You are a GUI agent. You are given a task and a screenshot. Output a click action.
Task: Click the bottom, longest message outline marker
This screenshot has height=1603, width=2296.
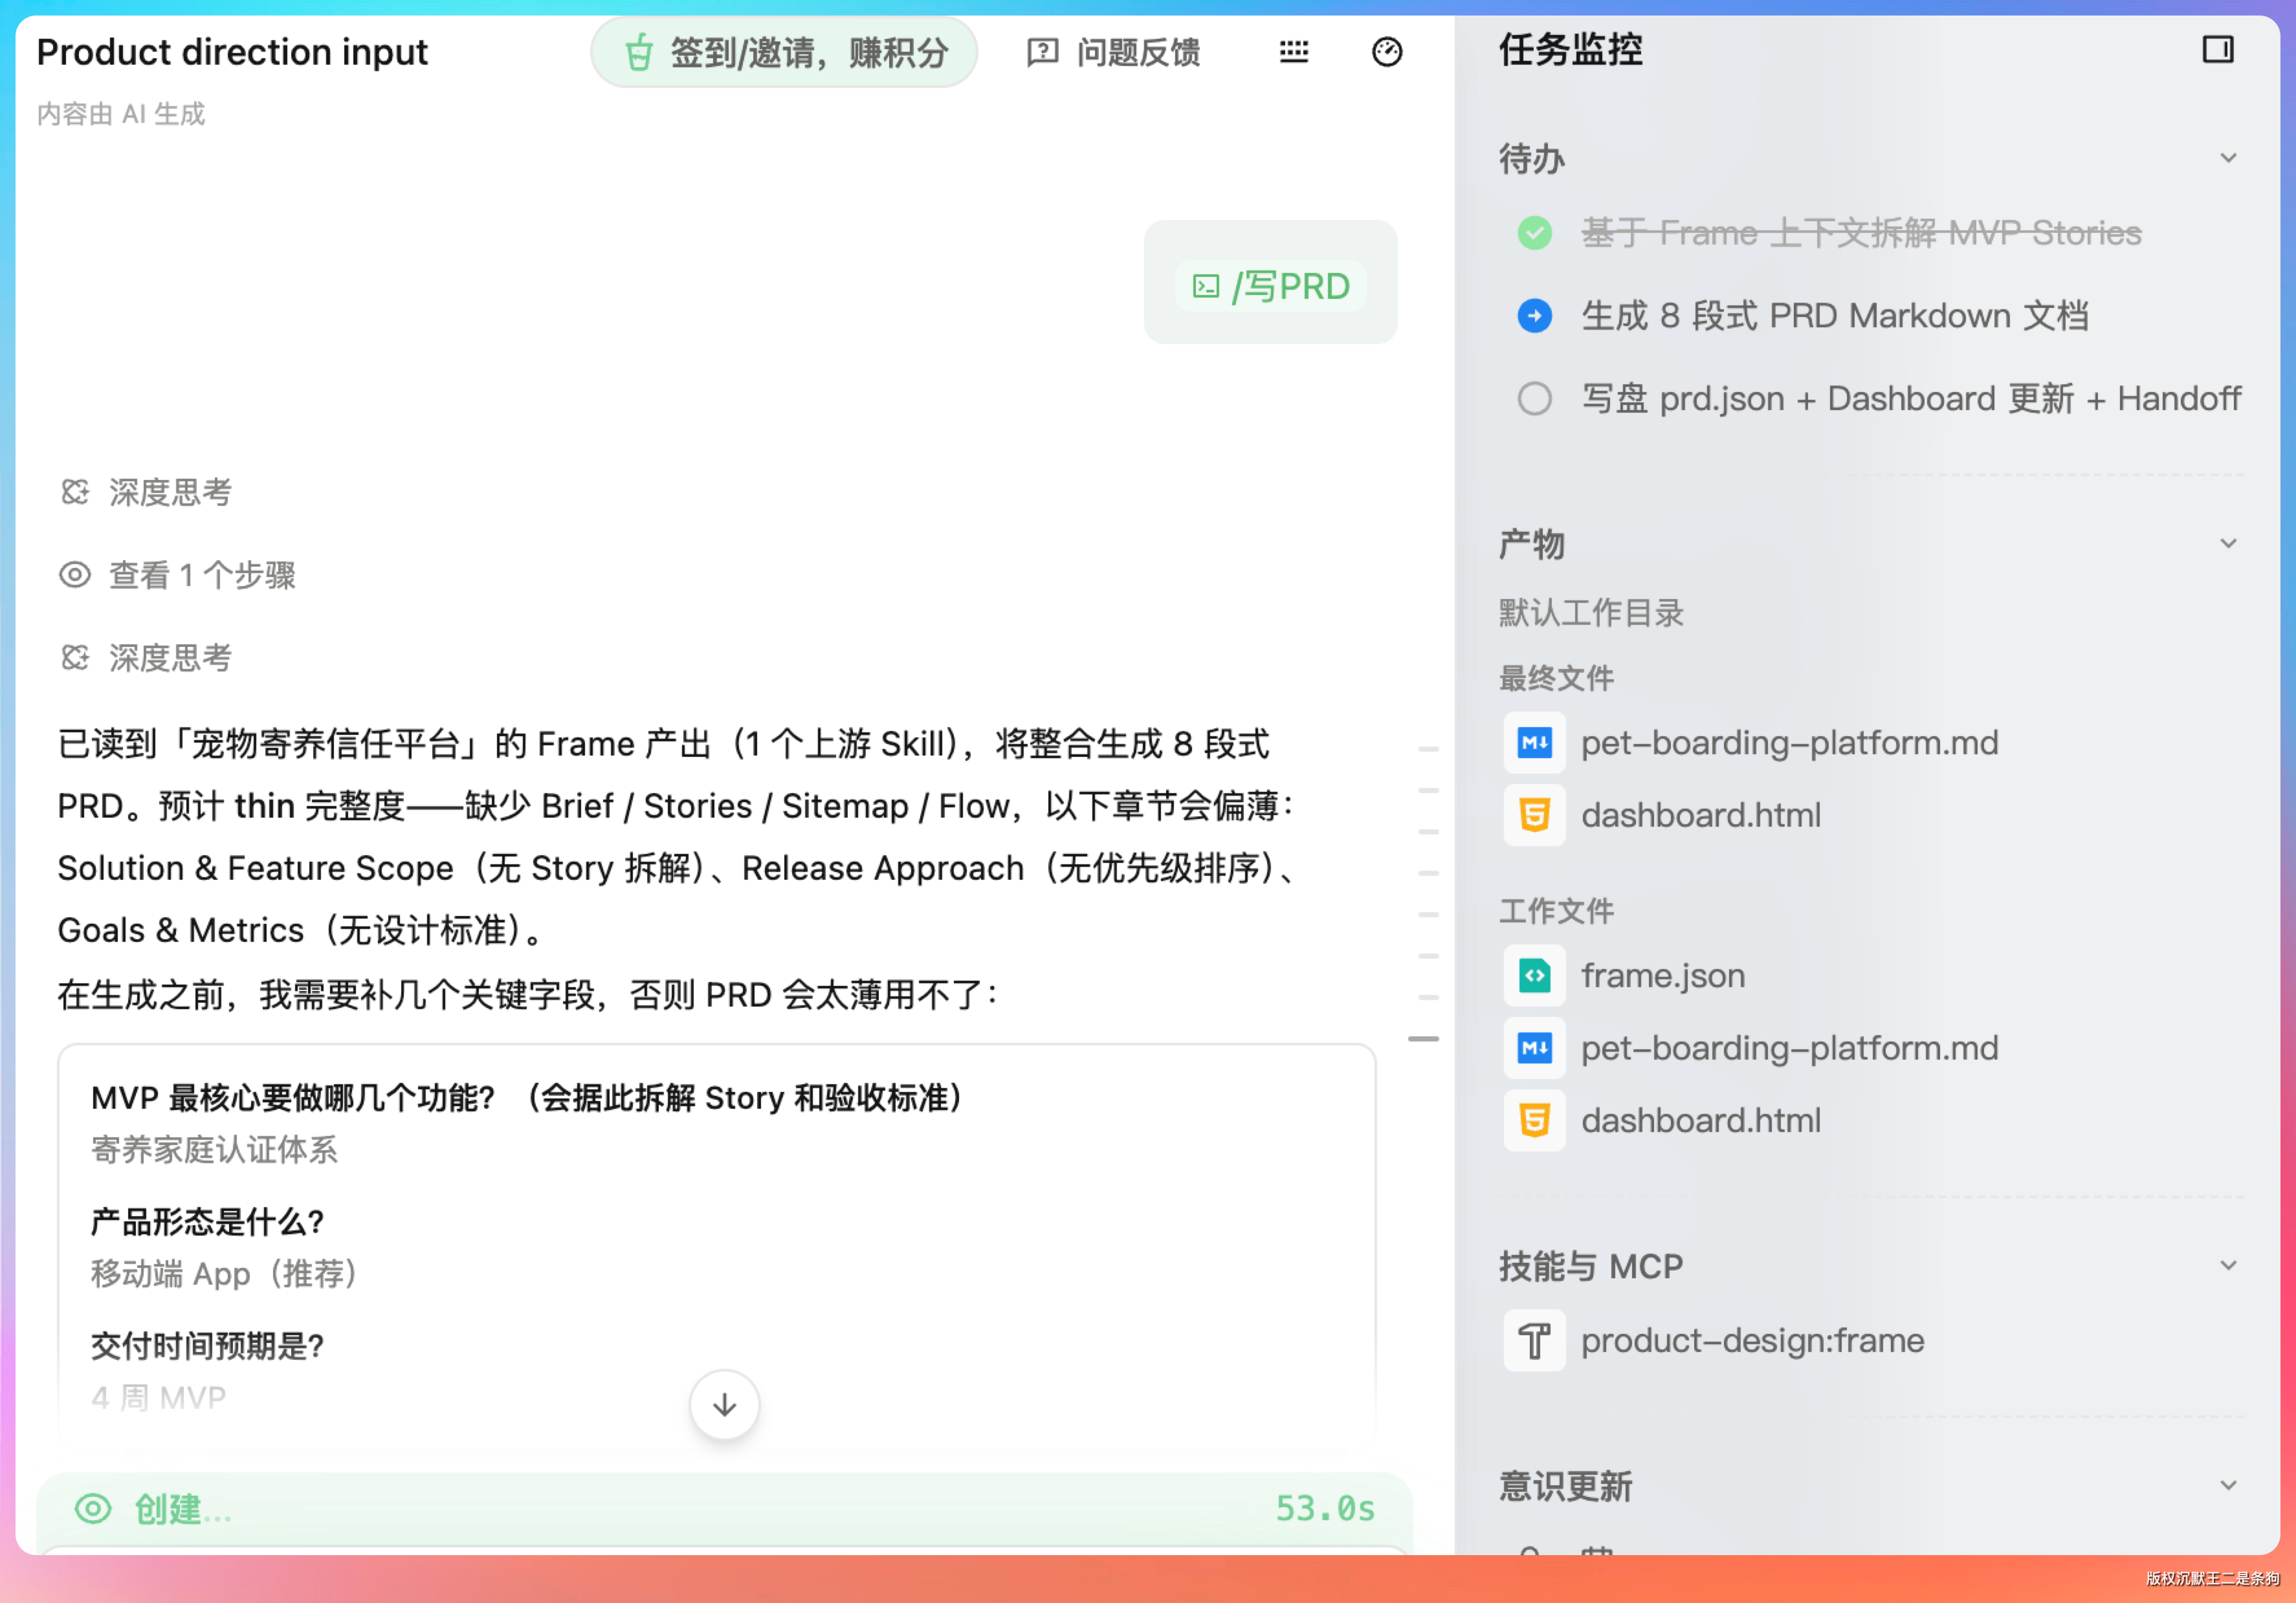coord(1423,1040)
